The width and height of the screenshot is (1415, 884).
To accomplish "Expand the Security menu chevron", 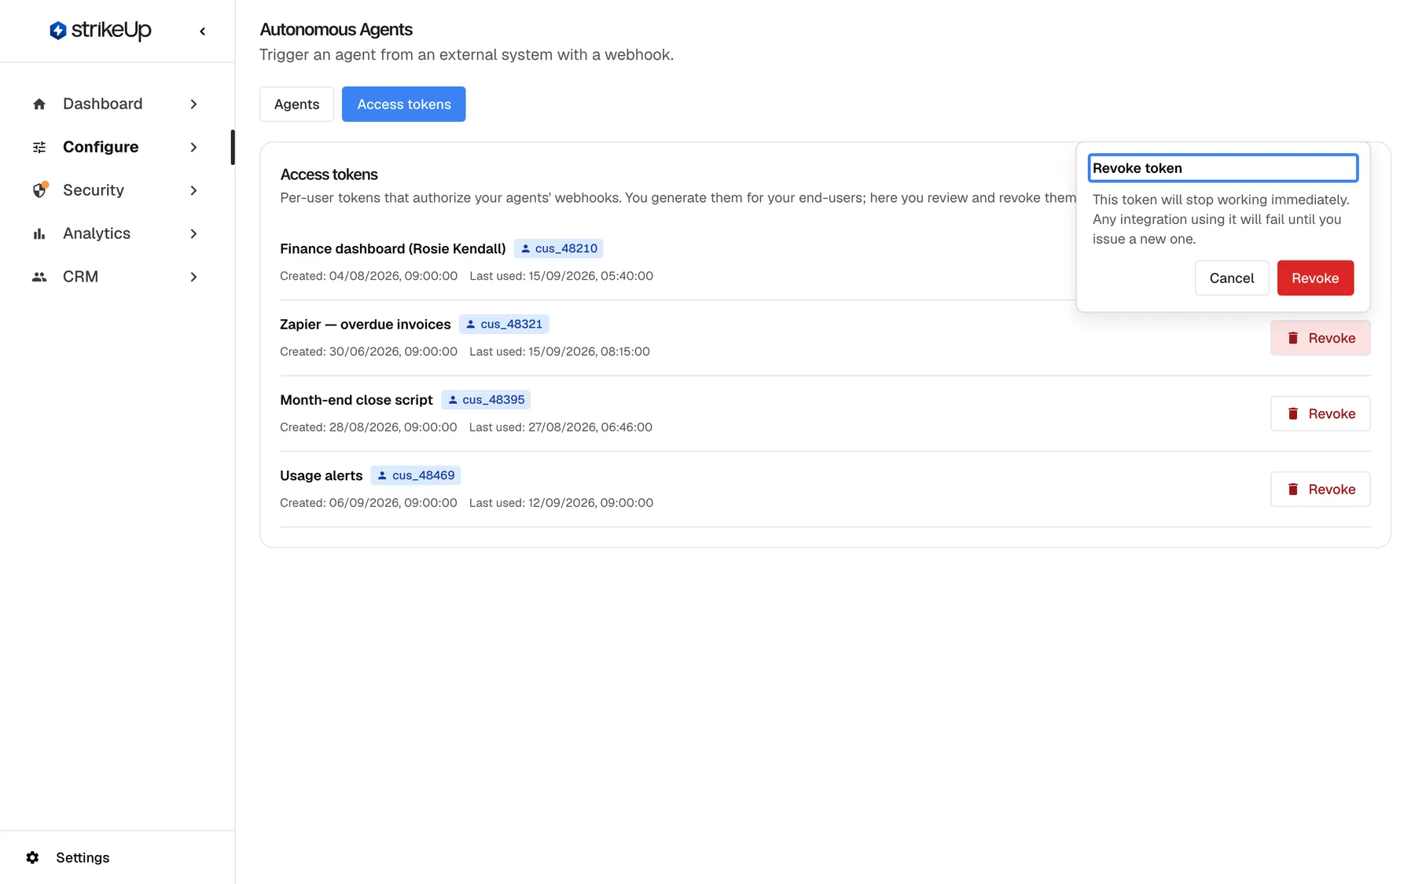I will (x=193, y=190).
